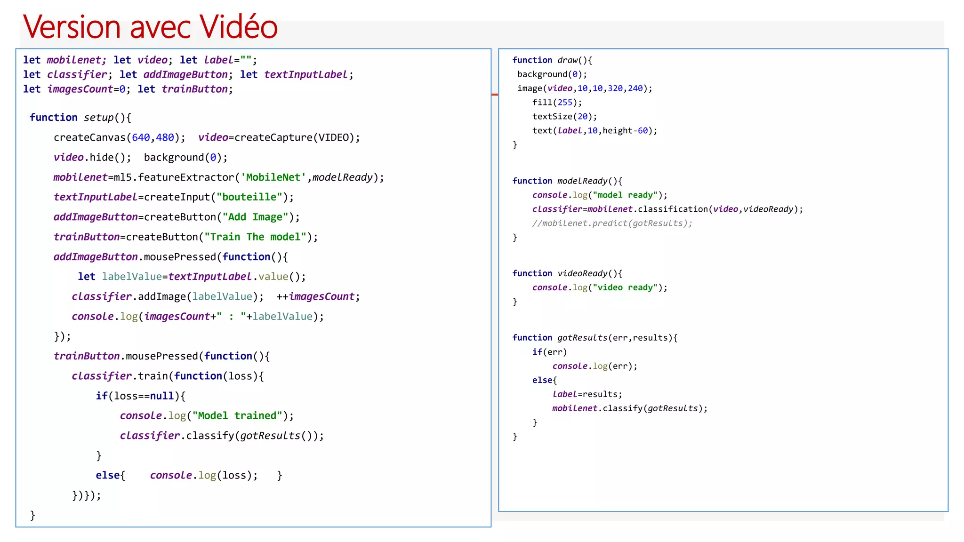Click the "let labelValue=textInputLabel.value();" line
This screenshot has height=542, width=964.
192,277
